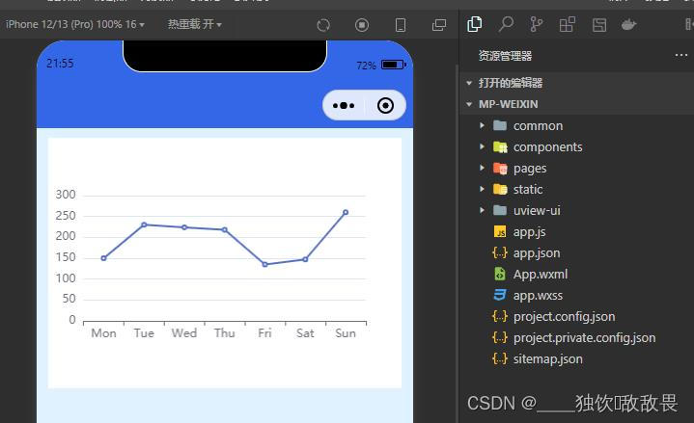Screen dimensions: 694x423
Task: Select the pages folder icon
Action: click(500, 168)
